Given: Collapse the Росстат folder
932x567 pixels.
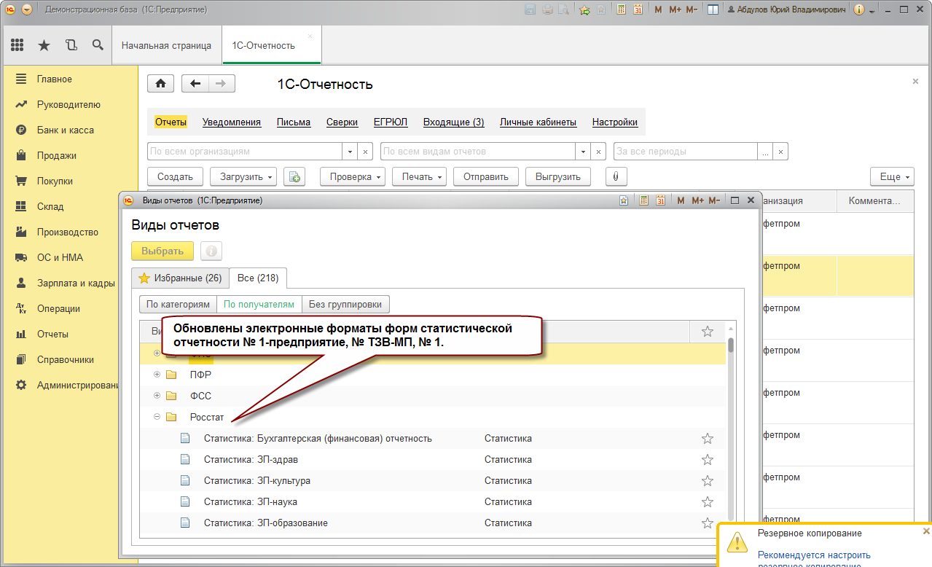Looking at the screenshot, I should (x=157, y=417).
